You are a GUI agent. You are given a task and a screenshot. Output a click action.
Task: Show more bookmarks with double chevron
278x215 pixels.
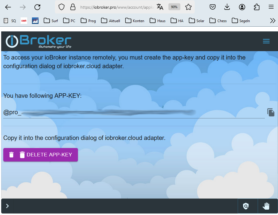(273, 21)
